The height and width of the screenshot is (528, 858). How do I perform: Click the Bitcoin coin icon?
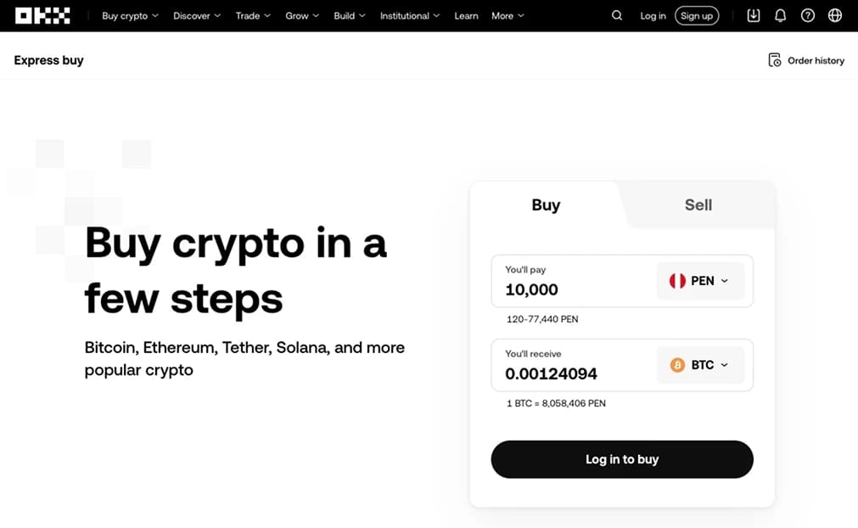coord(677,365)
